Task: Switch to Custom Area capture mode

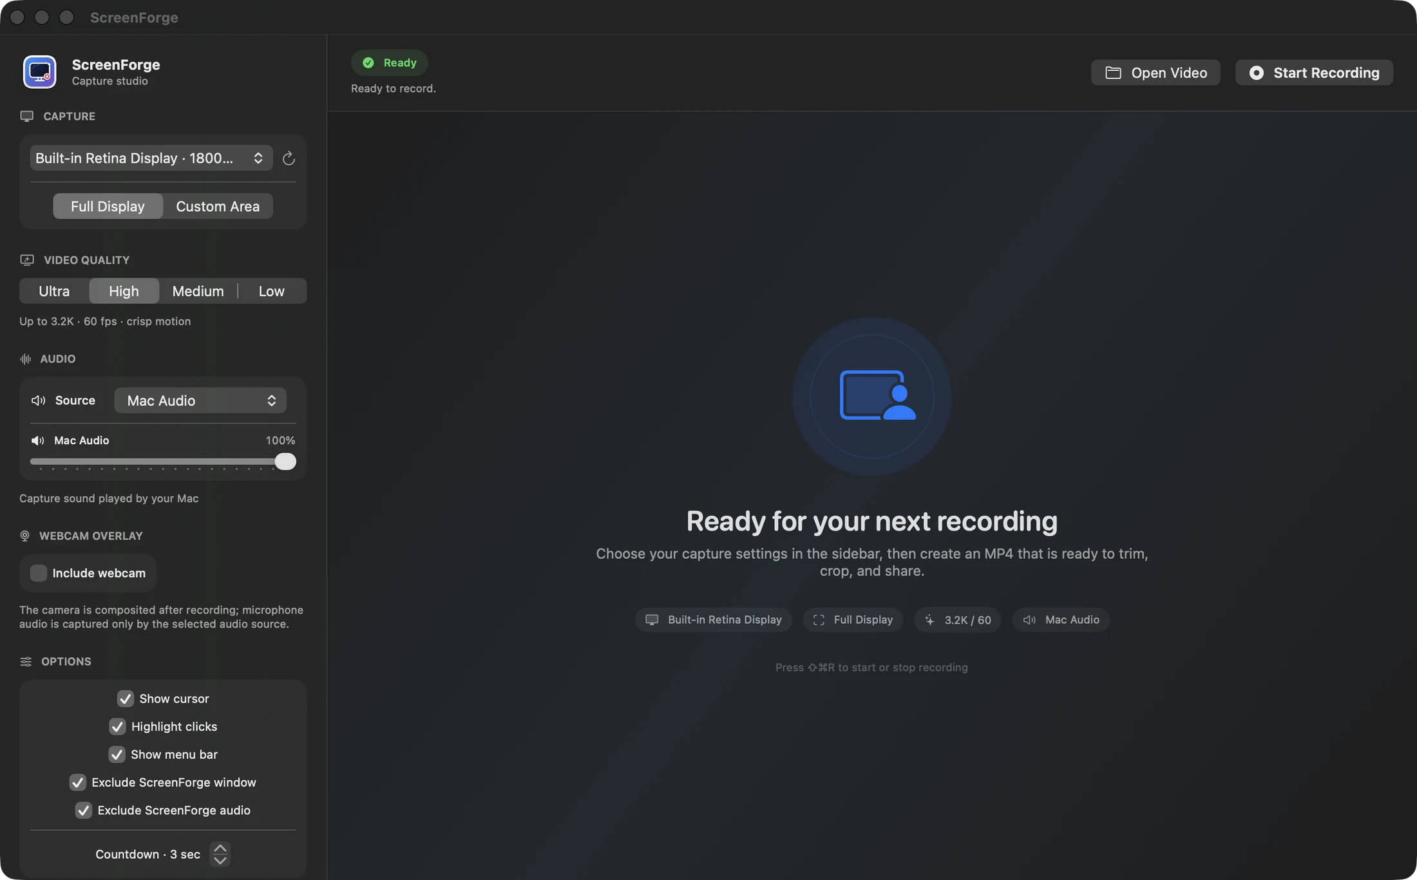Action: 218,206
